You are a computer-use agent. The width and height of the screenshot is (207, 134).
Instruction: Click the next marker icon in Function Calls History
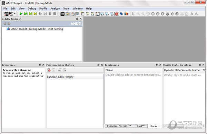[x=65, y=70]
